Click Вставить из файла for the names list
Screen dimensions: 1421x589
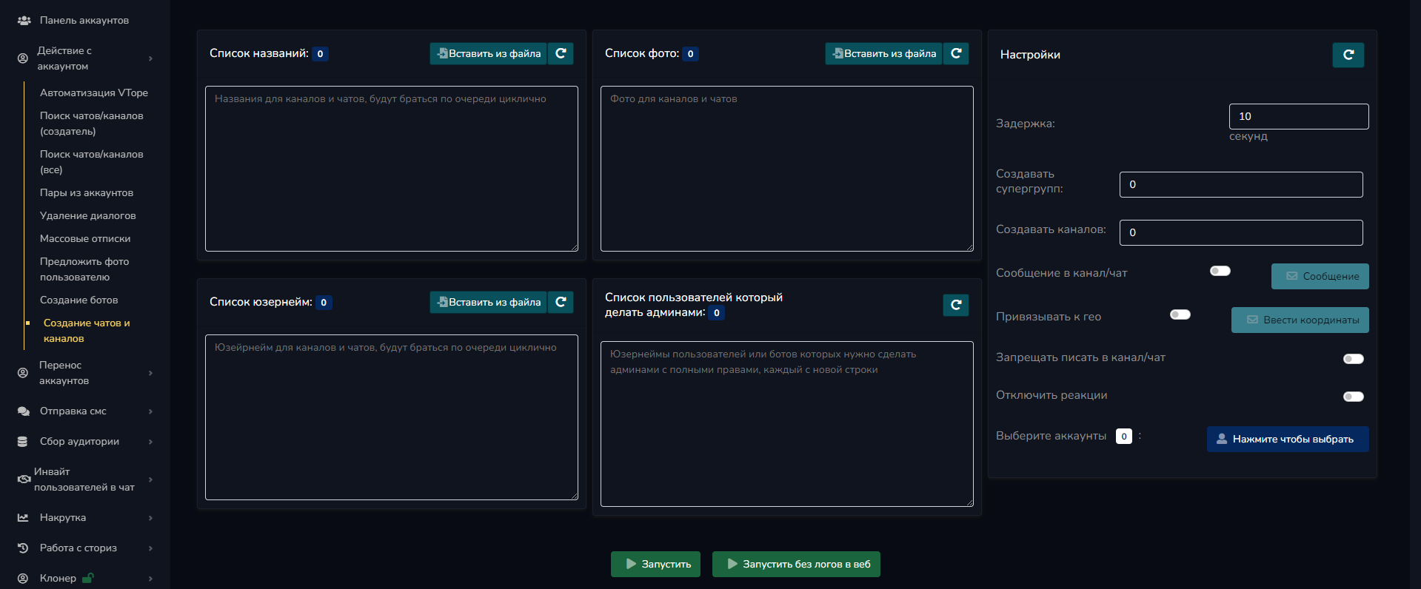pyautogui.click(x=489, y=53)
